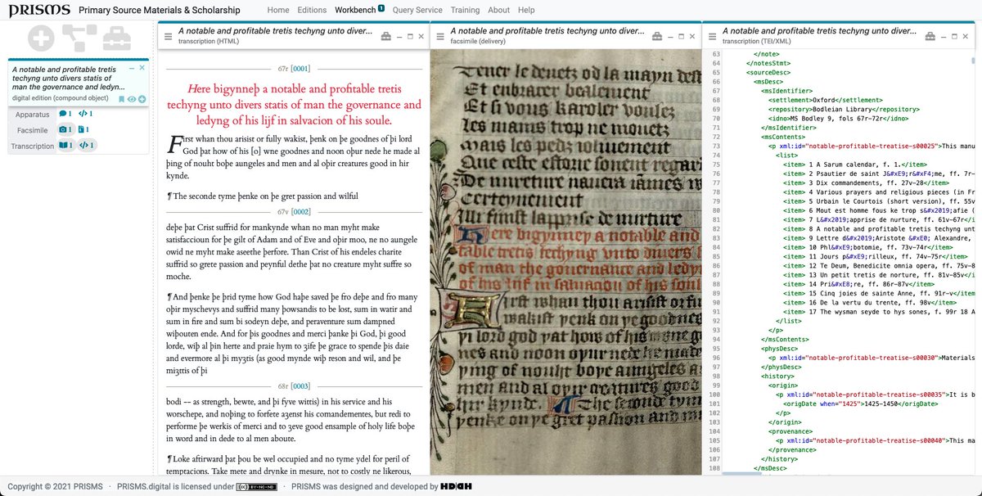Open Query Service in navigation
The width and height of the screenshot is (982, 496).
417,10
